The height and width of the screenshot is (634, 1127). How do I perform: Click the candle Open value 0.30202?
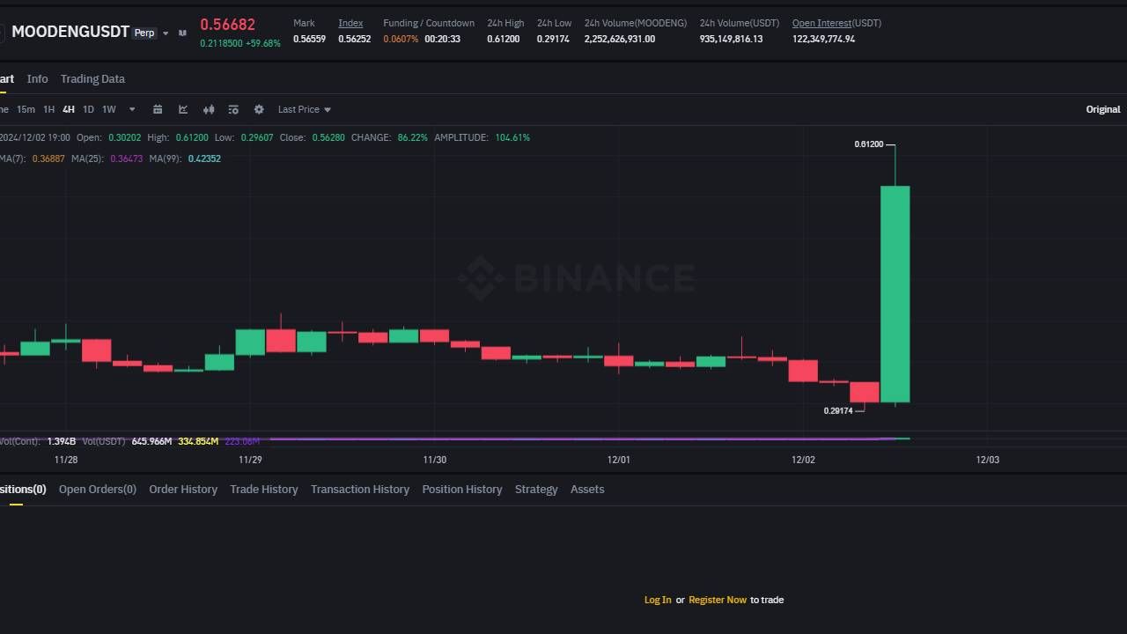point(124,137)
